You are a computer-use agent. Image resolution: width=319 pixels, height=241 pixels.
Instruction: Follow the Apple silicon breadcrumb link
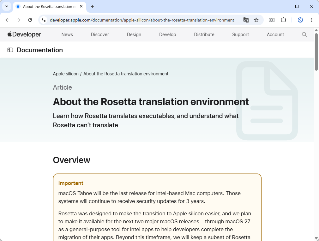66,74
